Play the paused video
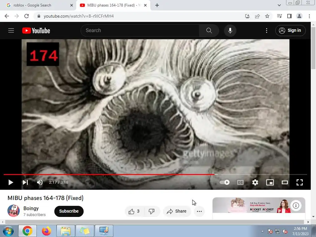The image size is (316, 237). coord(11,182)
